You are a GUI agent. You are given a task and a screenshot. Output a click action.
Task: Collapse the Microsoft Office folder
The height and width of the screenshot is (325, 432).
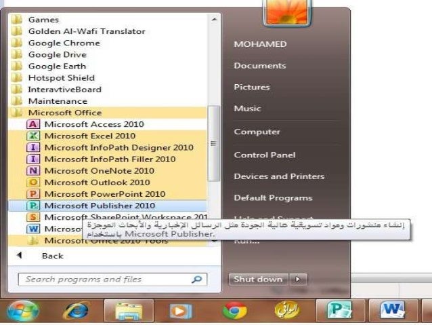[108, 113]
